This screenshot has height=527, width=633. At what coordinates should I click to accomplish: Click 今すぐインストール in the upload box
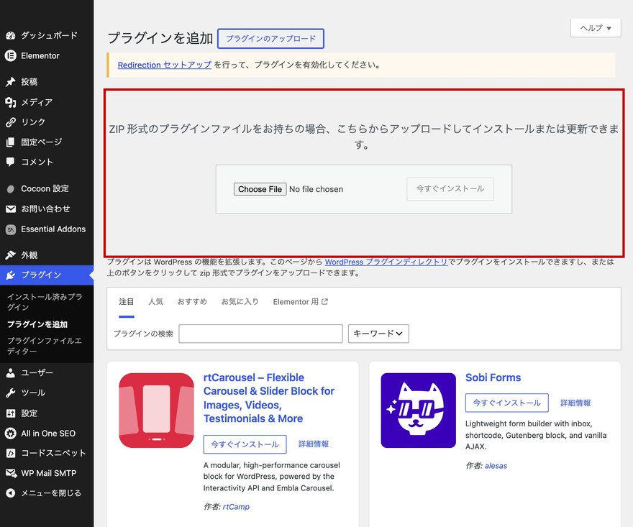(450, 189)
